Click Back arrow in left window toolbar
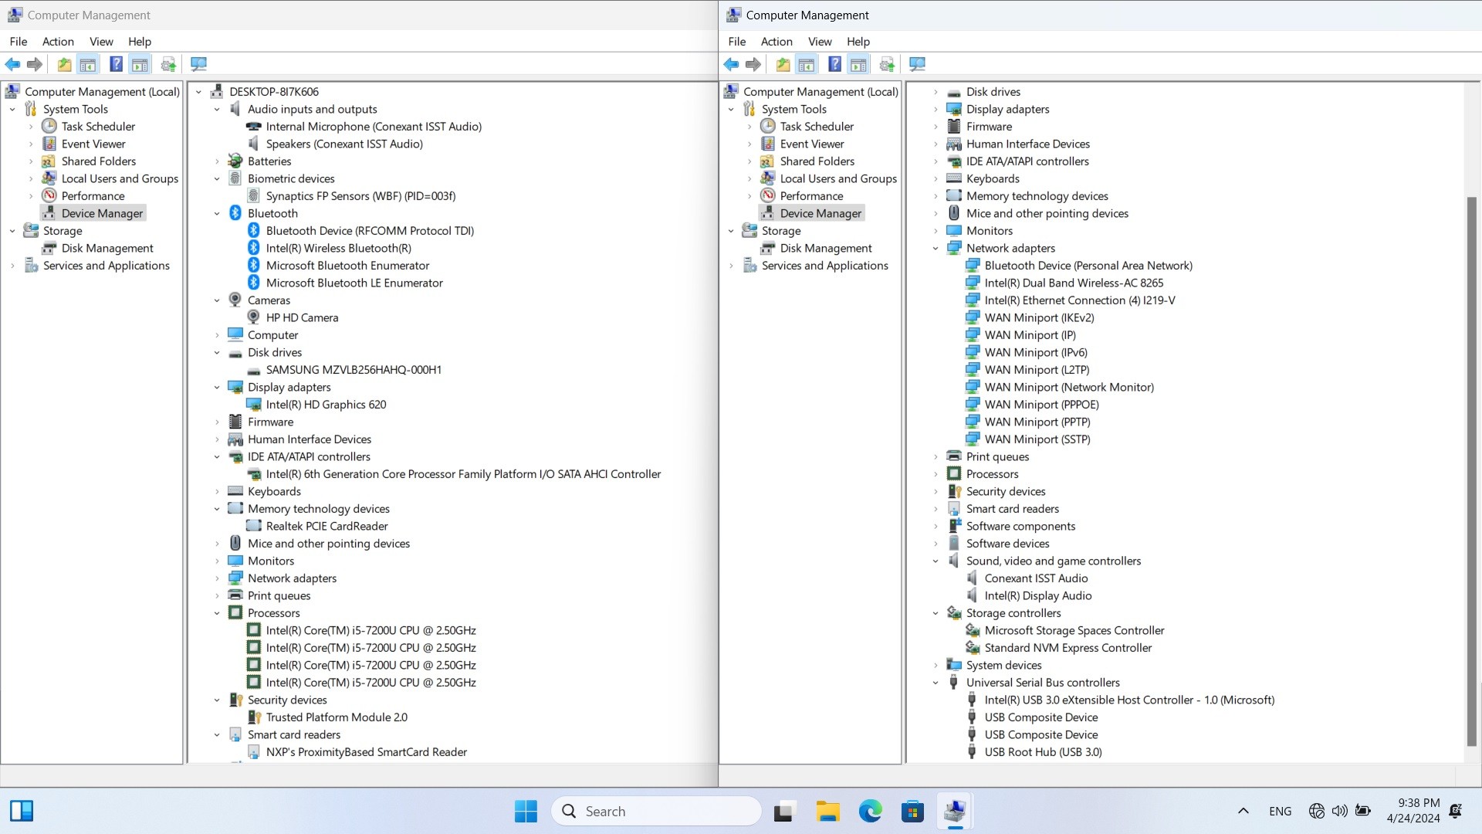The image size is (1482, 834). 12,64
